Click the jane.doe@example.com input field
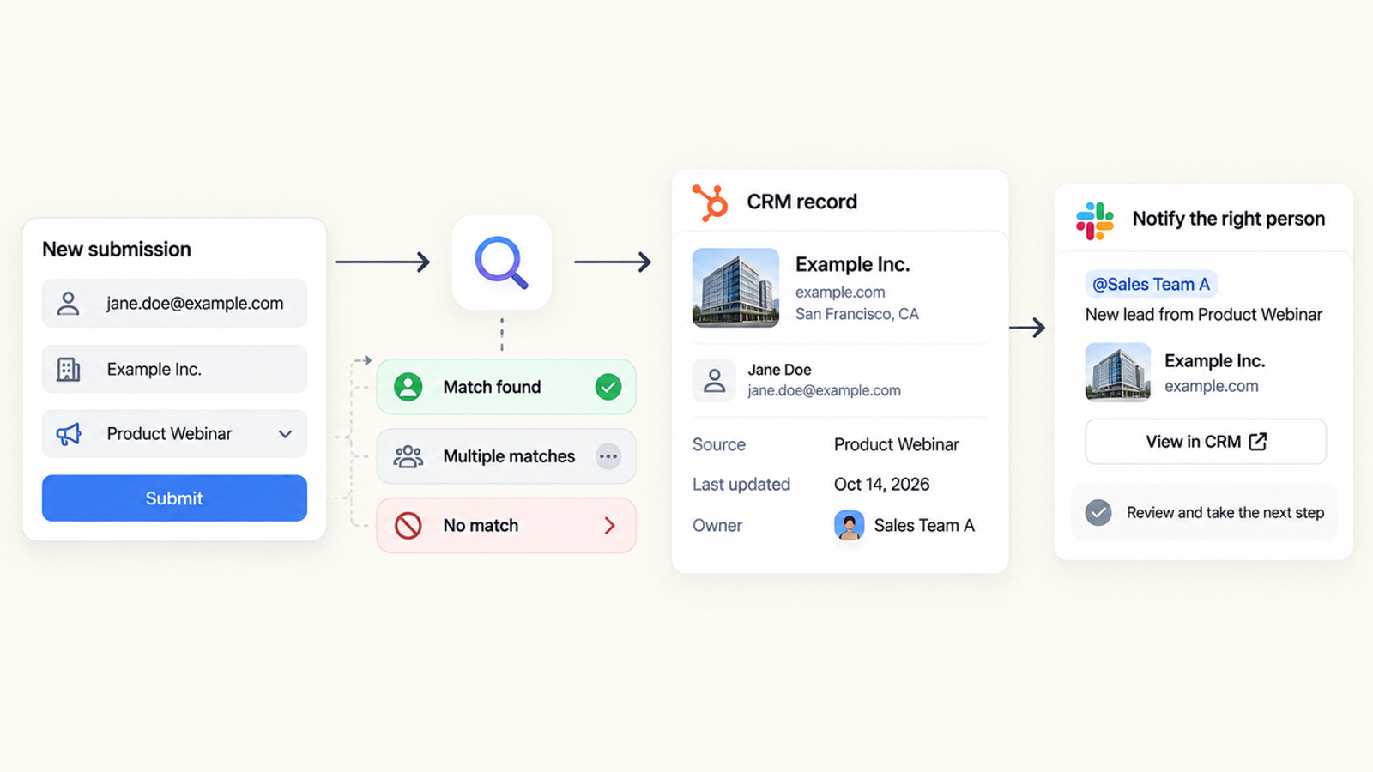The height and width of the screenshot is (772, 1373). click(174, 303)
